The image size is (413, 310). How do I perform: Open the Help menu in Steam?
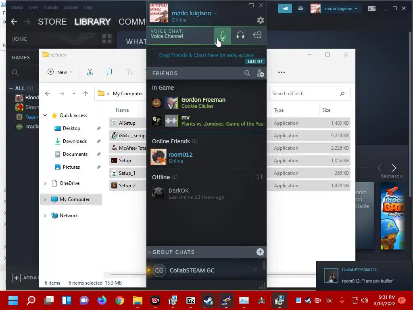click(x=88, y=7)
